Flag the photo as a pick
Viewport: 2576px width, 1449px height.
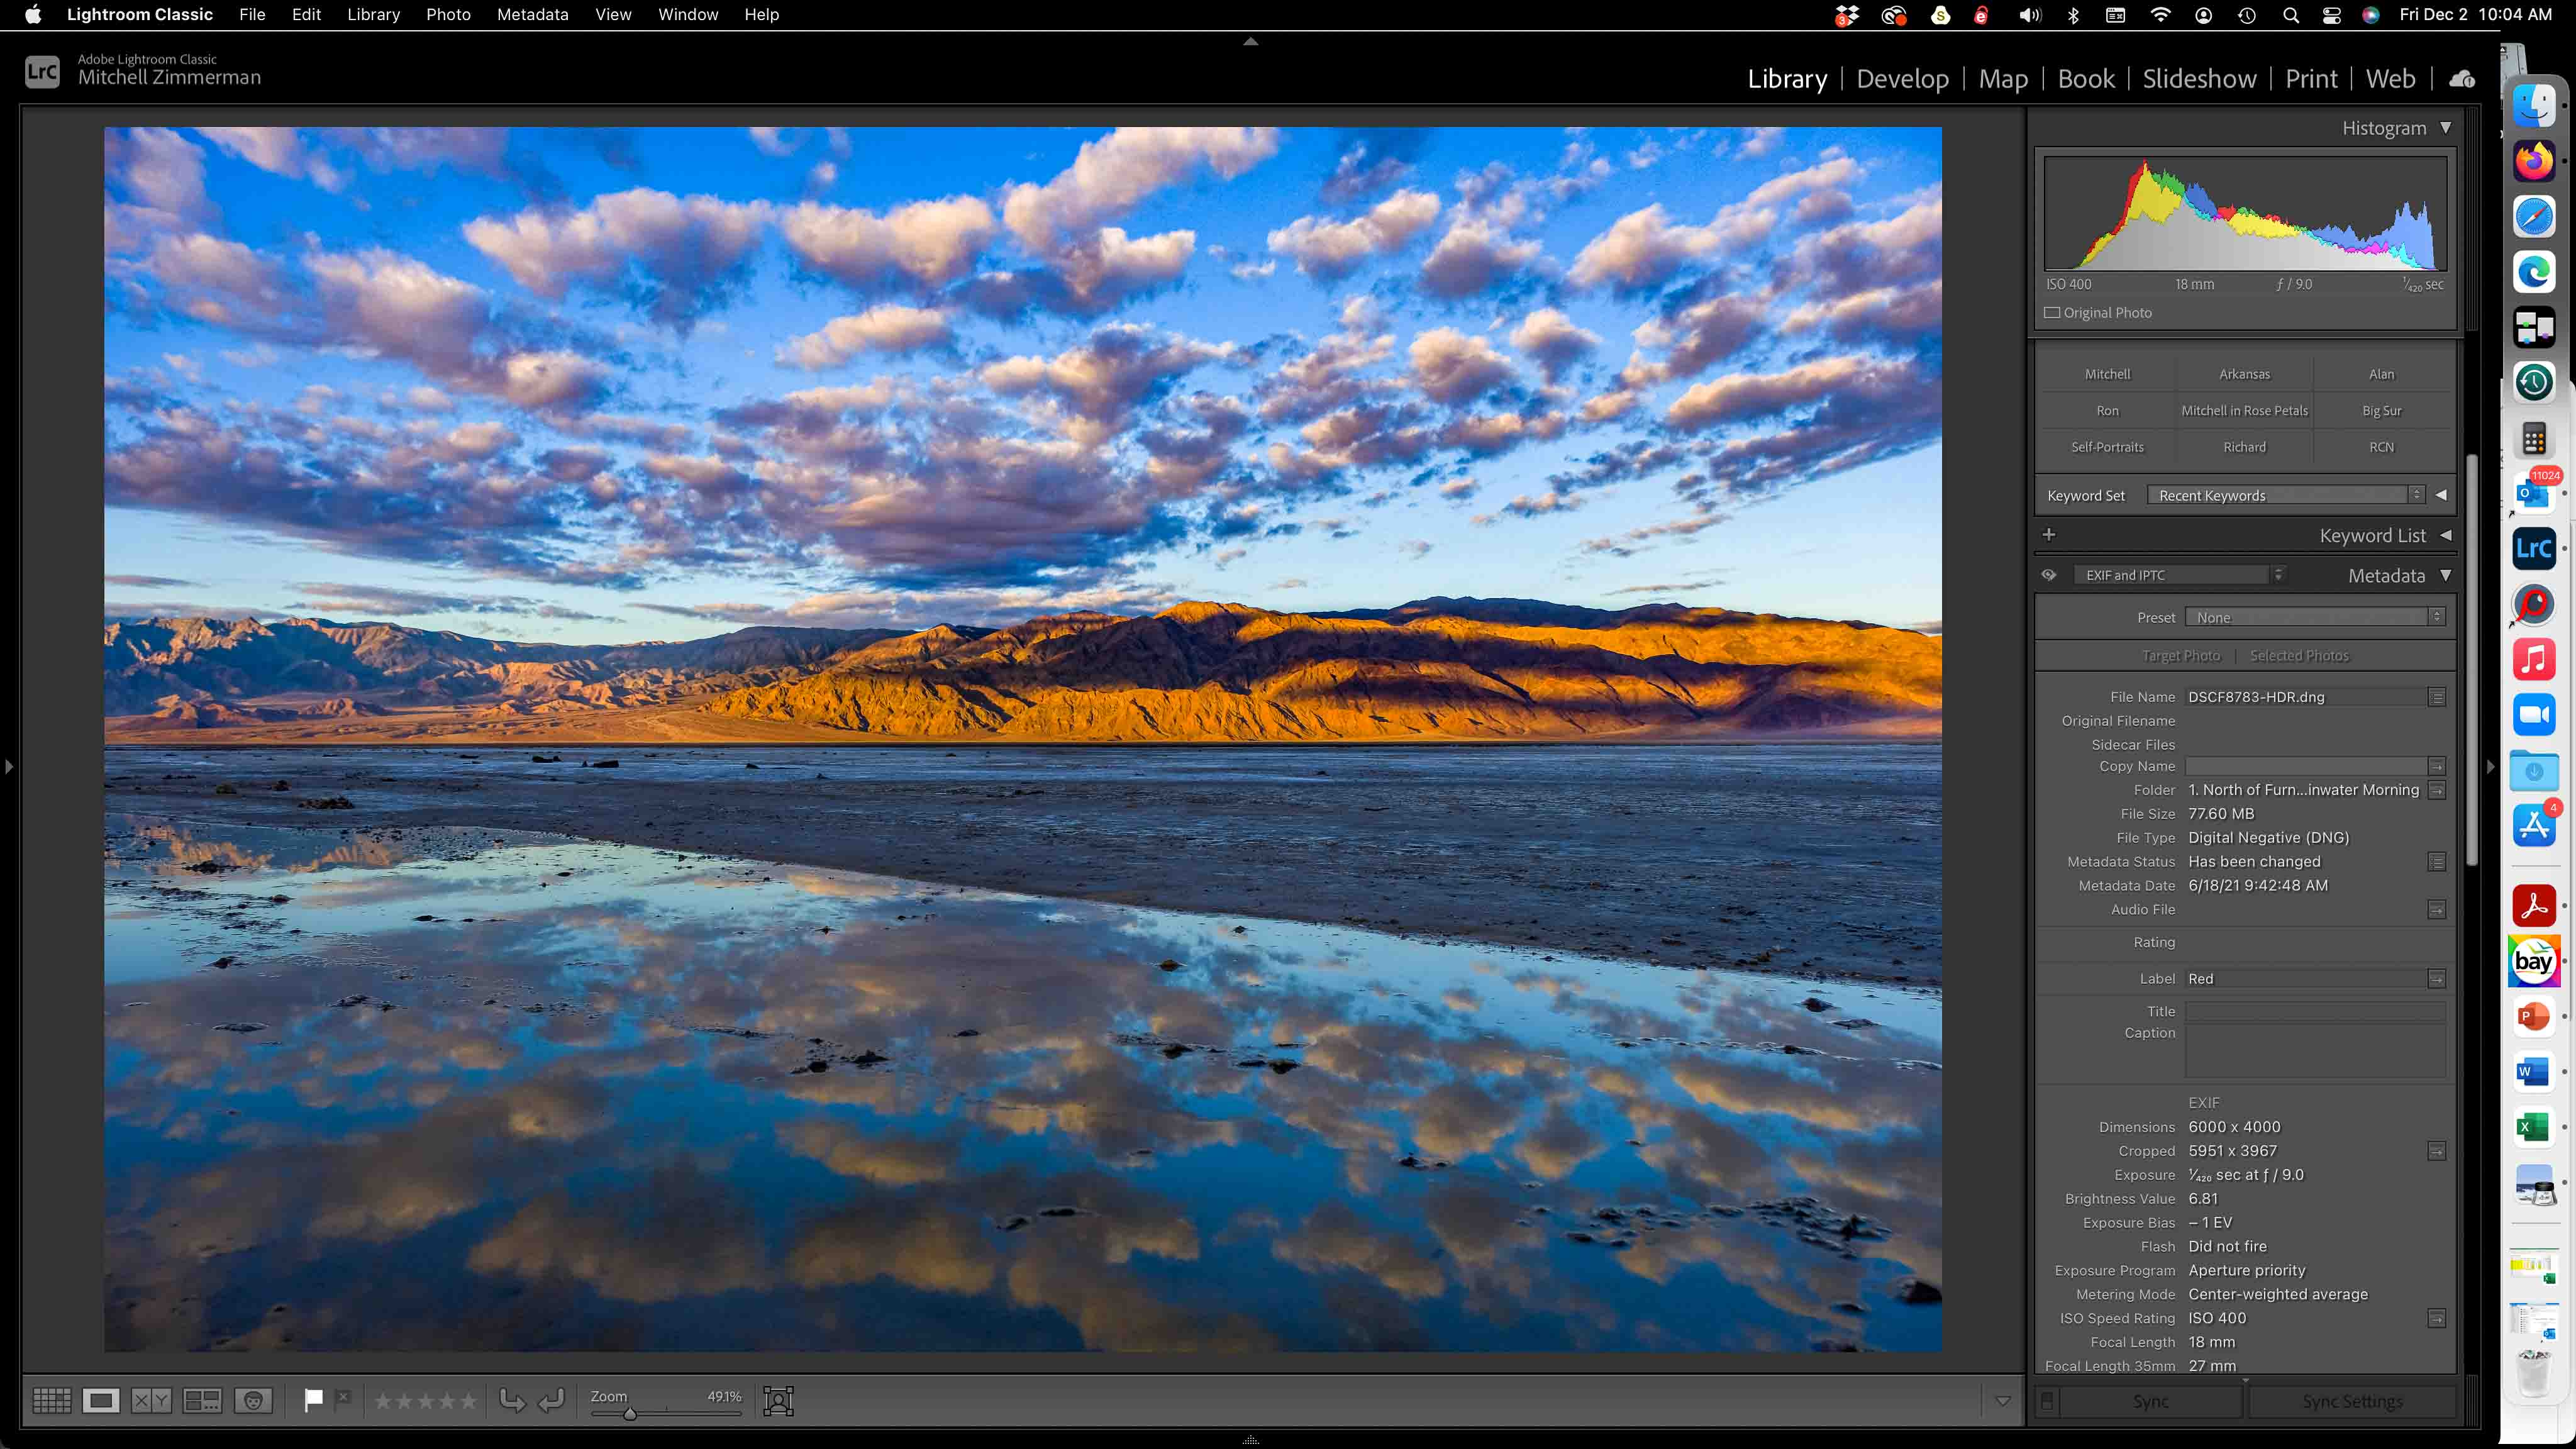(313, 1400)
